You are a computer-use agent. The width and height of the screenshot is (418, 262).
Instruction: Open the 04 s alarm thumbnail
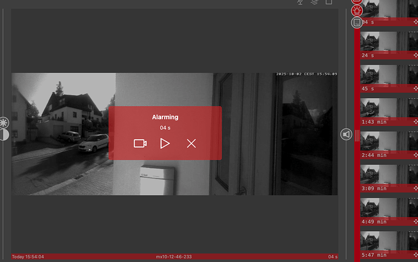click(x=389, y=13)
